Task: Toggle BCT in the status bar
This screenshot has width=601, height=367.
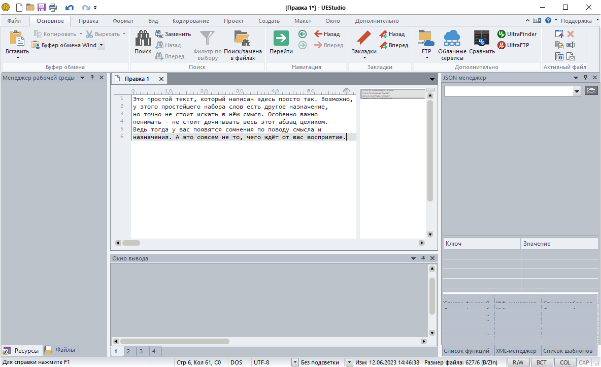Action: tap(542, 362)
